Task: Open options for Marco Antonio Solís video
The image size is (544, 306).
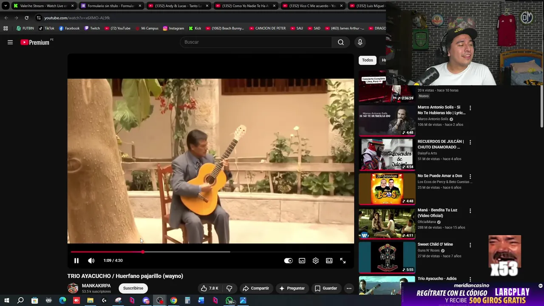Action: [470, 108]
